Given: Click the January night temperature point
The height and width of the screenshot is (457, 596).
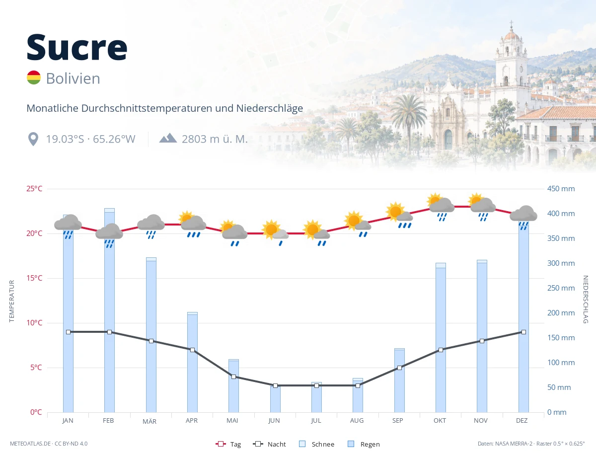Looking at the screenshot, I should pos(68,332).
